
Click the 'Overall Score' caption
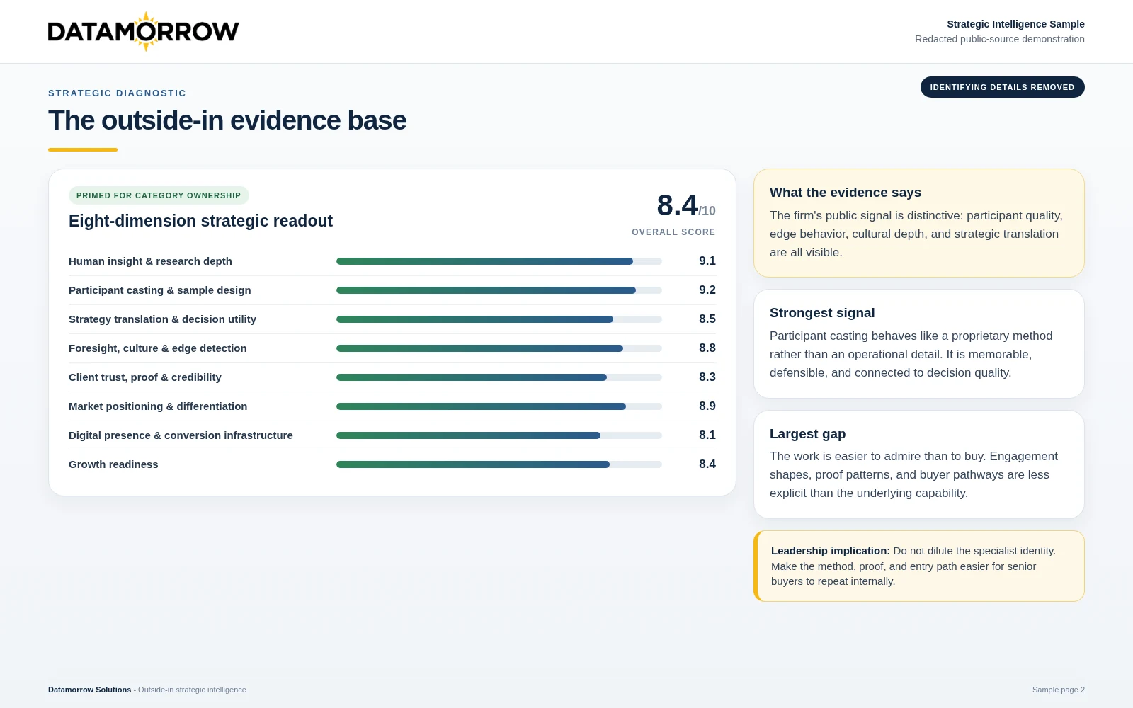click(673, 232)
